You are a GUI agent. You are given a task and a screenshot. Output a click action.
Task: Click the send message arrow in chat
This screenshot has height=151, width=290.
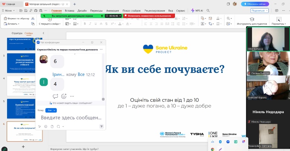point(101,126)
